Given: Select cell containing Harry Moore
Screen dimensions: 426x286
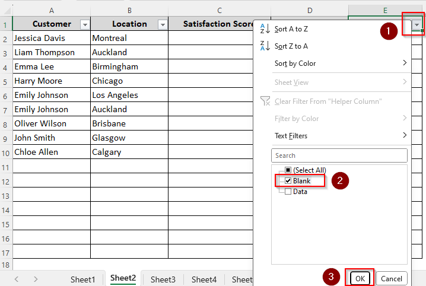Looking at the screenshot, I should (52, 81).
